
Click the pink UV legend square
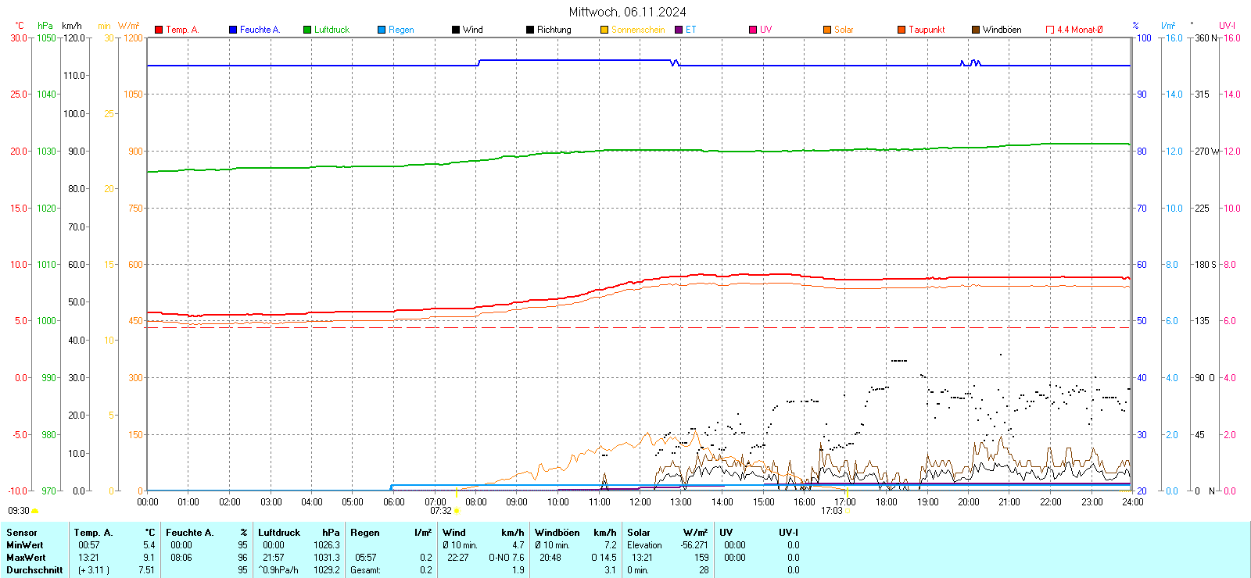click(753, 30)
